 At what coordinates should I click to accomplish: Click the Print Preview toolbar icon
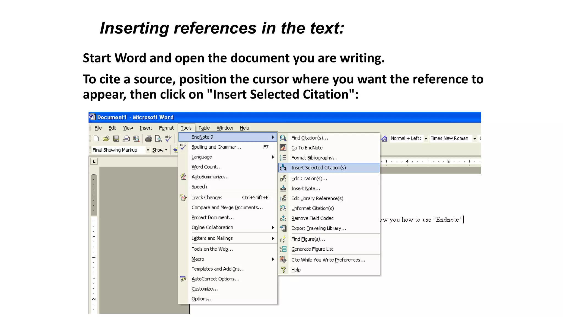pyautogui.click(x=159, y=138)
